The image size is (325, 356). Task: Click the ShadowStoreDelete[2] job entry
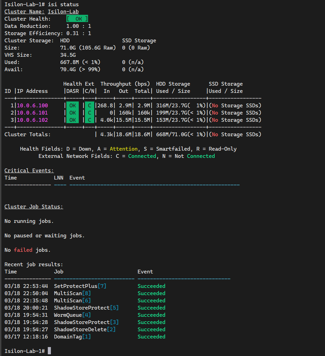85,330
